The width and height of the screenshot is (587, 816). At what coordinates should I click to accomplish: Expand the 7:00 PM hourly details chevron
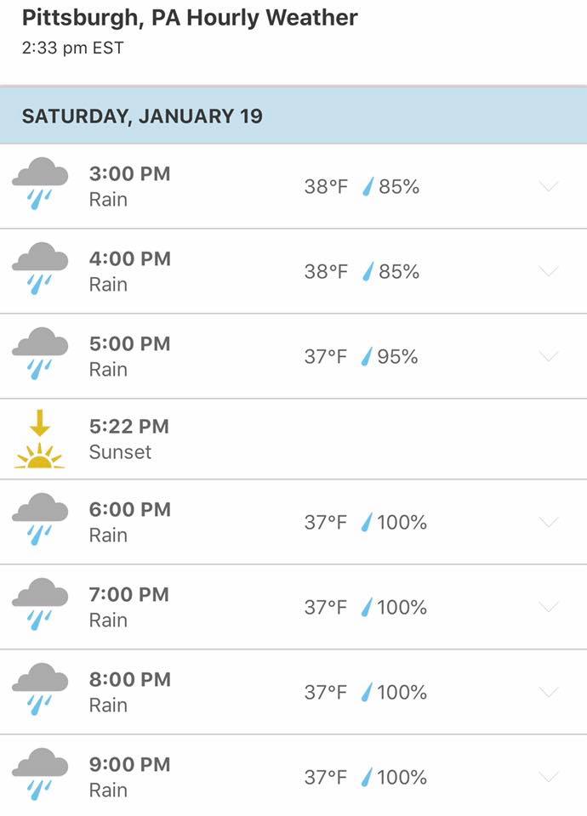pos(549,607)
